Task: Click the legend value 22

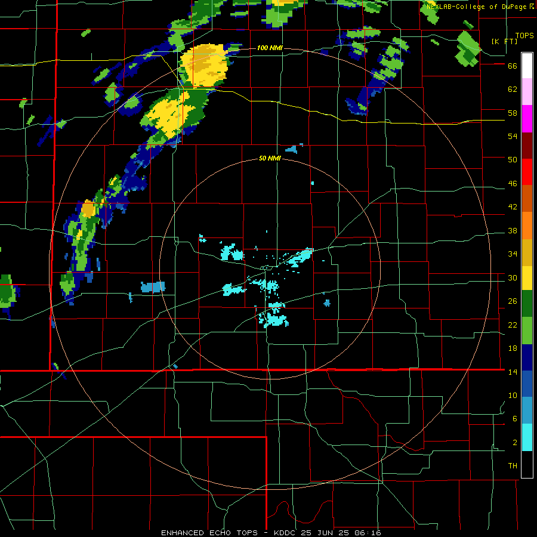Action: click(x=513, y=325)
